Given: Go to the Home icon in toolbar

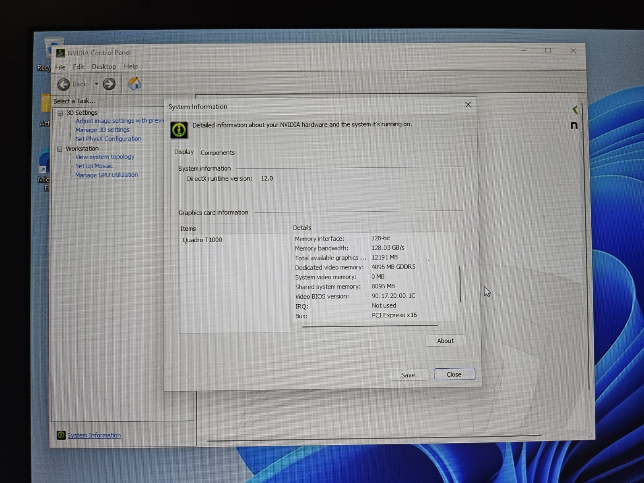Looking at the screenshot, I should pyautogui.click(x=134, y=83).
